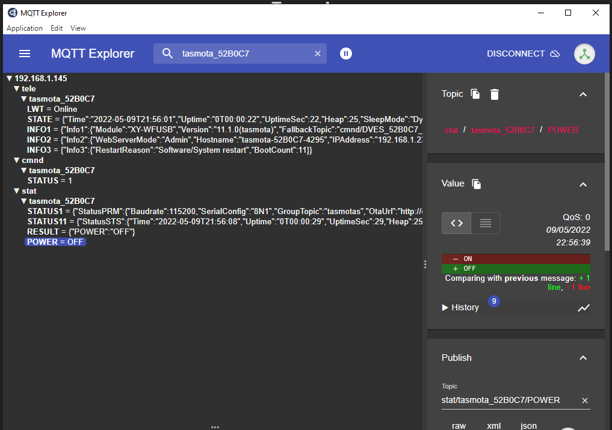
Task: Minimize the MQTT Explorer window
Action: [x=541, y=13]
